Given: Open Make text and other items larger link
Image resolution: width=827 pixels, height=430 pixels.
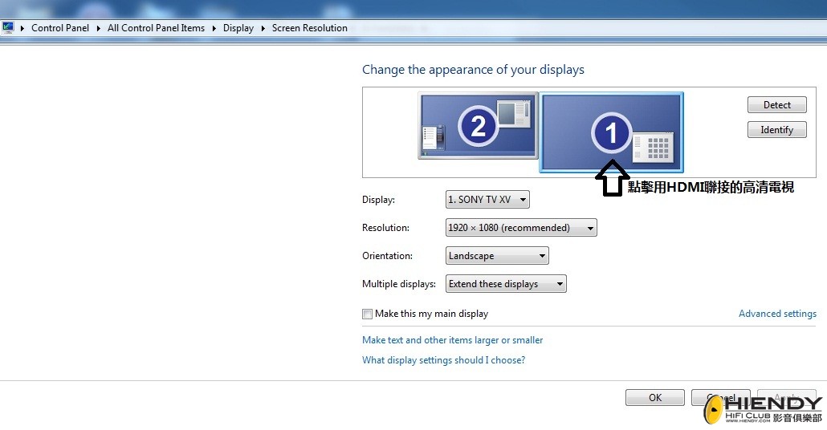Looking at the screenshot, I should 453,340.
